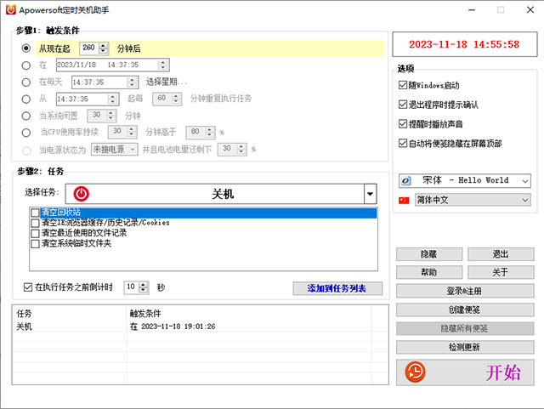This screenshot has height=409, width=544.
Task: Select the 在每天 radio button
Action: (x=26, y=82)
